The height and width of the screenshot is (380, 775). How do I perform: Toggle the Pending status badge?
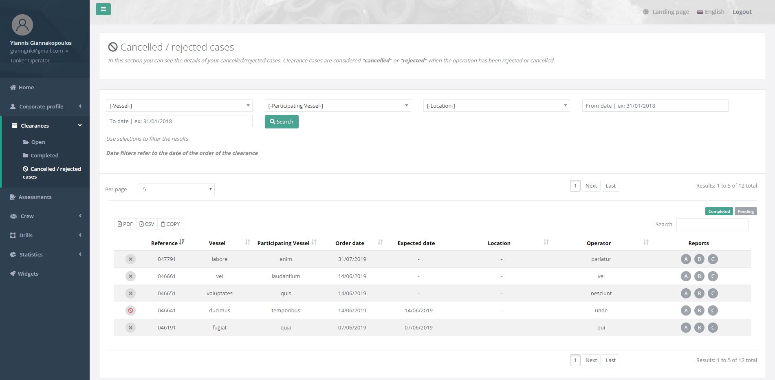745,212
